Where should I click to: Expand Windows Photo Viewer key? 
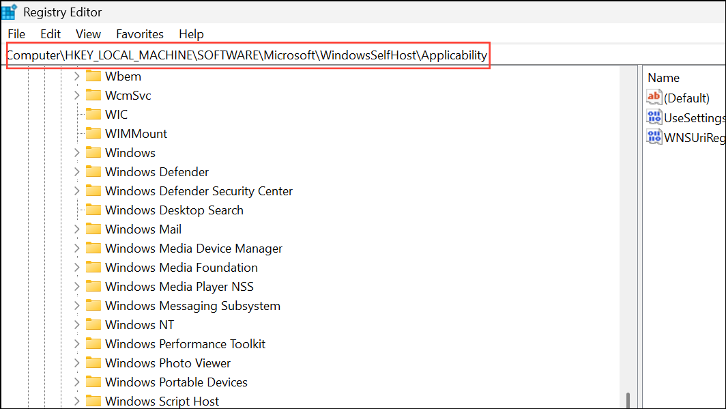(77, 363)
